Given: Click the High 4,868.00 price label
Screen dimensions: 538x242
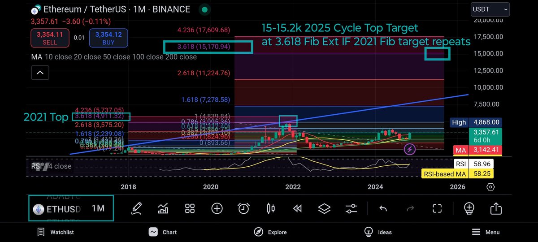Looking at the screenshot, I should pos(476,122).
